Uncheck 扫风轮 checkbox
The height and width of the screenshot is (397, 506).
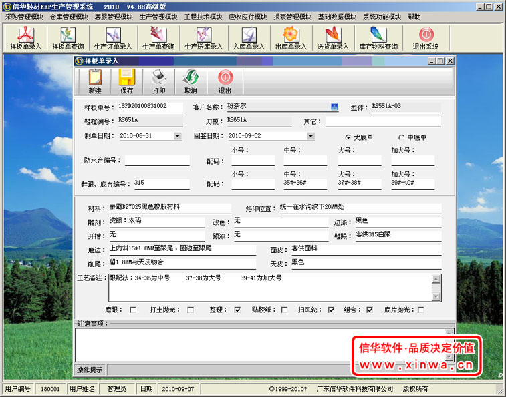point(331,310)
